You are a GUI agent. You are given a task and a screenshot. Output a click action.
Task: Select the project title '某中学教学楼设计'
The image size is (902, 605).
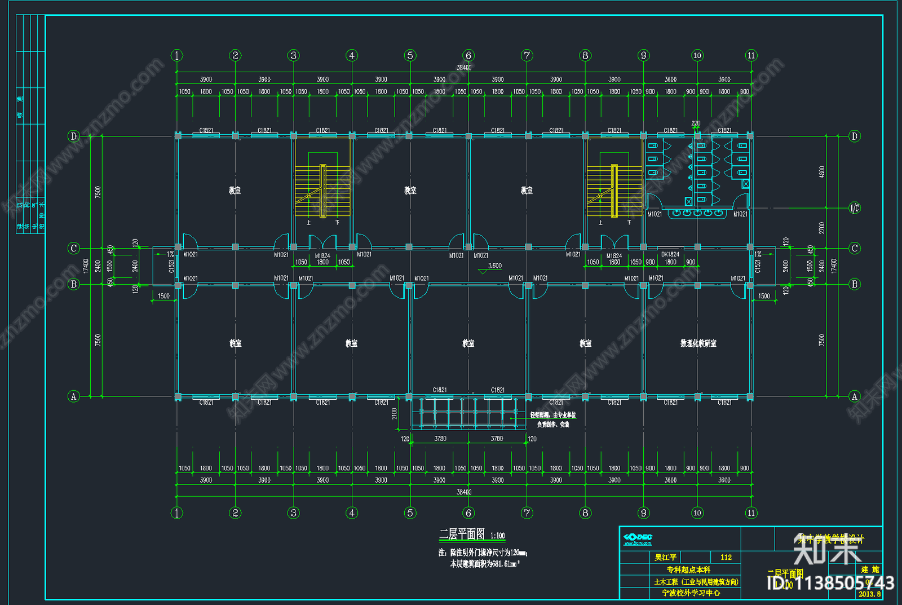point(830,540)
